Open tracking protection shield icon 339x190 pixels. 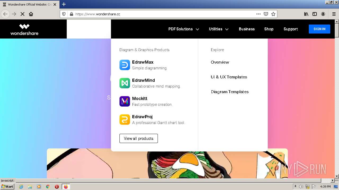click(64, 14)
